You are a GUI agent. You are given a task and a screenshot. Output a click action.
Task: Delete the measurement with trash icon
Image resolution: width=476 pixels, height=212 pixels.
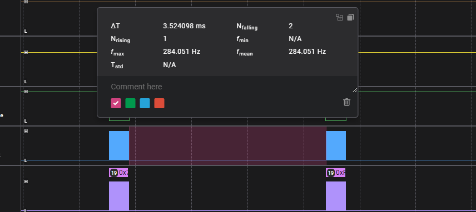pyautogui.click(x=346, y=102)
